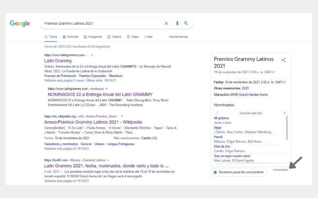Click the Camilo (10) link
Image resolution: width=318 pixels, height=198 pixels.
point(149,138)
